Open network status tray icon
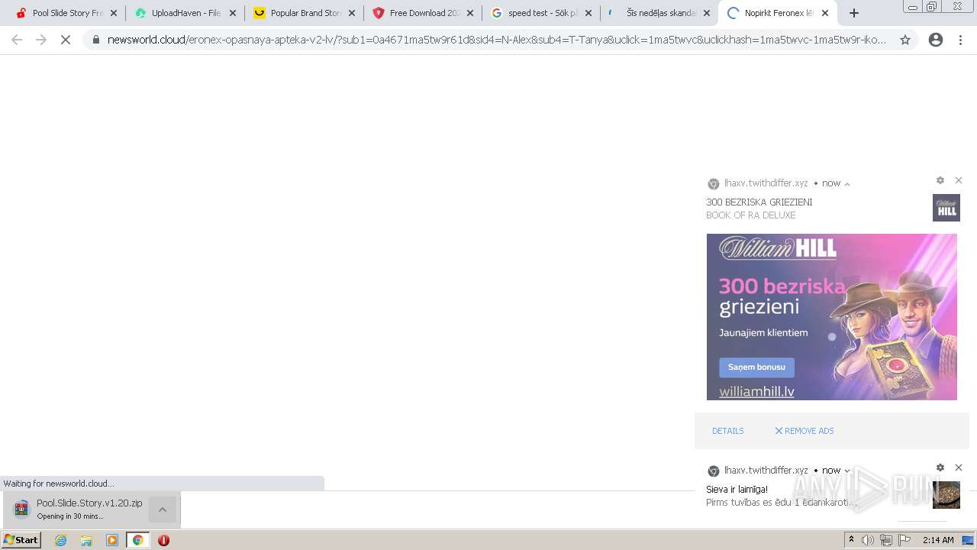Screen dimensions: 977x550 click(x=886, y=540)
